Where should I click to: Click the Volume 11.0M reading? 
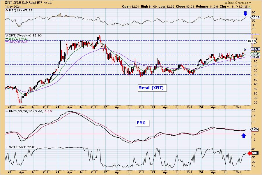(x=207, y=6)
